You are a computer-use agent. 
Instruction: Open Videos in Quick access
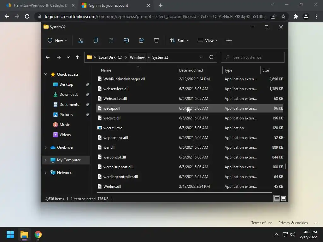65,135
